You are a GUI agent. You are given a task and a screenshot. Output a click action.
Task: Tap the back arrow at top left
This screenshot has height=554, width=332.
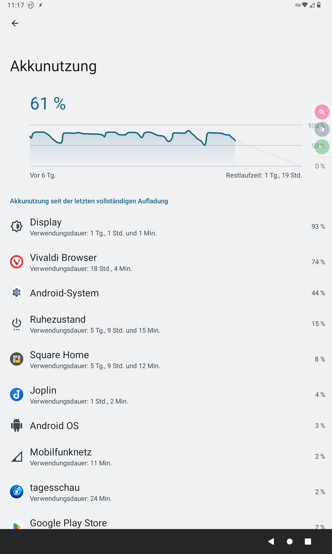(15, 23)
